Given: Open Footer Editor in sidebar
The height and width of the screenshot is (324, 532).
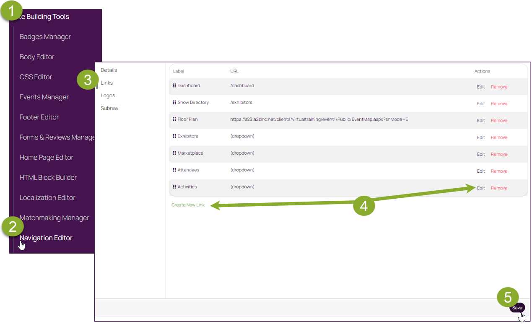Looking at the screenshot, I should click(39, 117).
